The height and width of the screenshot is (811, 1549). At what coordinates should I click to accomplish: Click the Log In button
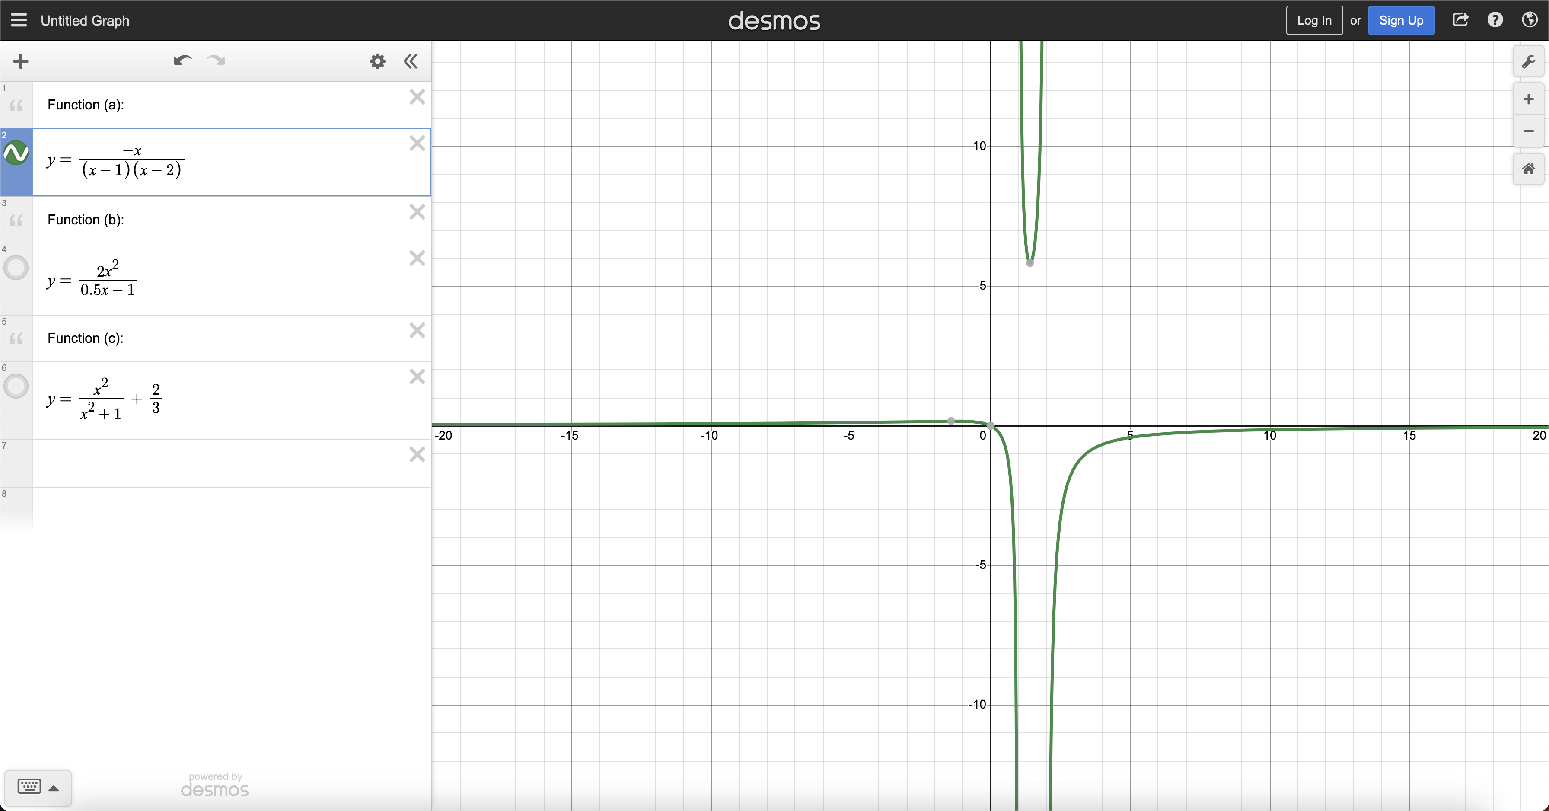[1314, 20]
